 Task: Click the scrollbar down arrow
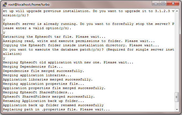coord(177,110)
